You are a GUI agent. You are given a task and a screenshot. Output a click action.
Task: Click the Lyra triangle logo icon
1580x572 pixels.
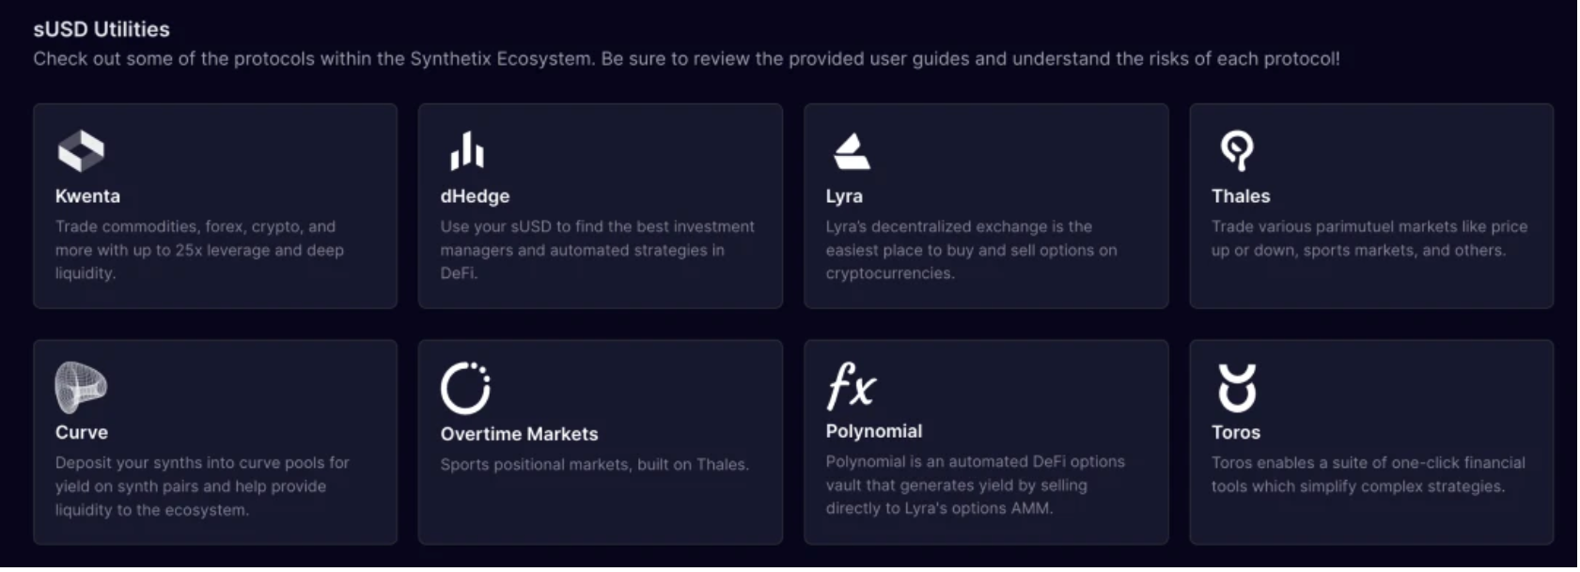click(852, 151)
